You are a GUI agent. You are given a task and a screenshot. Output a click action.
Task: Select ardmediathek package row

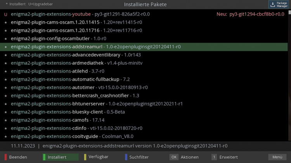click(144, 63)
